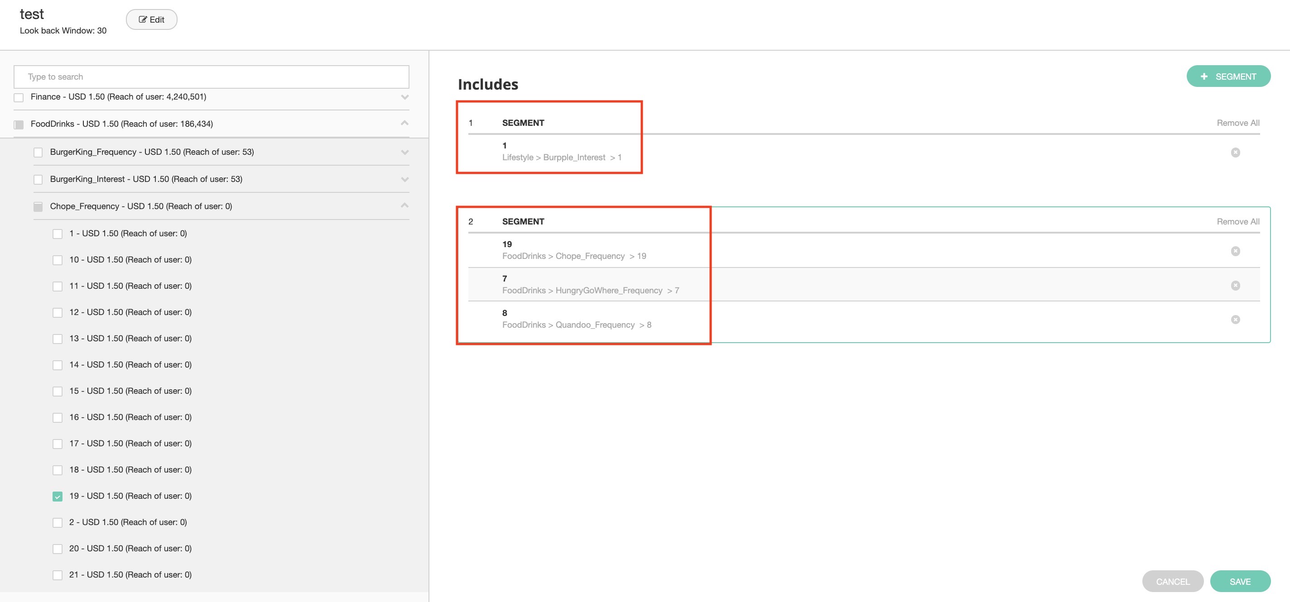Remove the Quandoo_Frequency 8 item

pyautogui.click(x=1235, y=319)
